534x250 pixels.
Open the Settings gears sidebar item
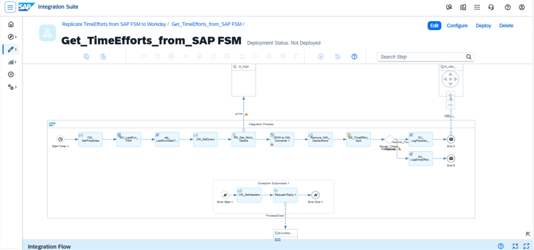(x=11, y=87)
